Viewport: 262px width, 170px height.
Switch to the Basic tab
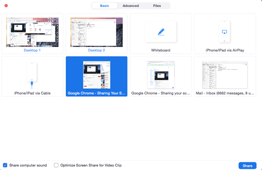105,6
